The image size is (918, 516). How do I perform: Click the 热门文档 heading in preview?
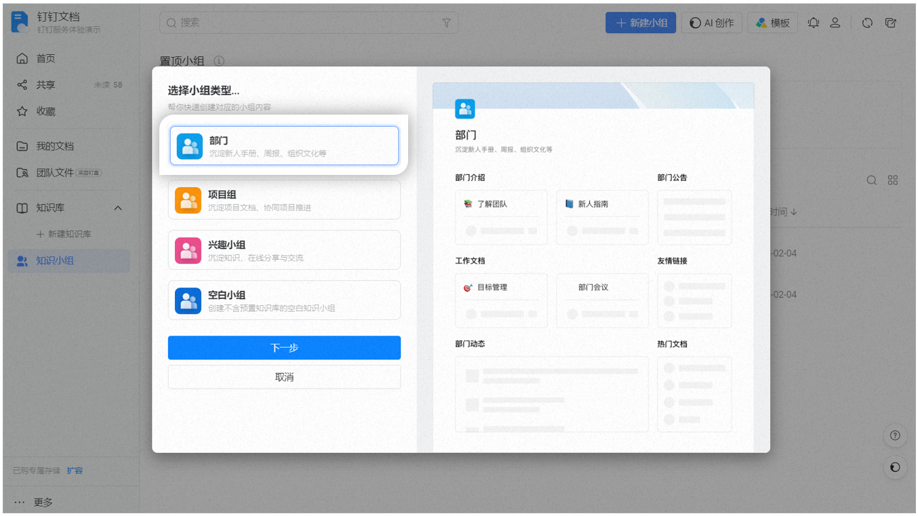[672, 344]
